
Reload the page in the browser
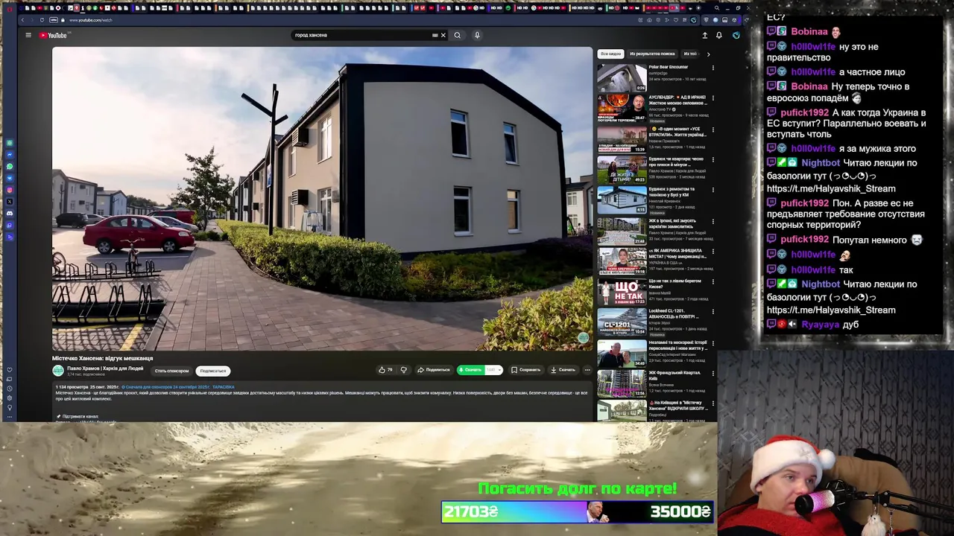(x=42, y=20)
